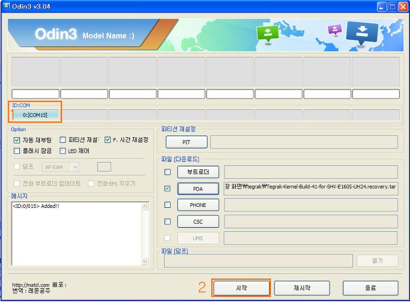The width and height of the screenshot is (410, 303).
Task: Minimize the Odin3 window
Action: click(382, 6)
